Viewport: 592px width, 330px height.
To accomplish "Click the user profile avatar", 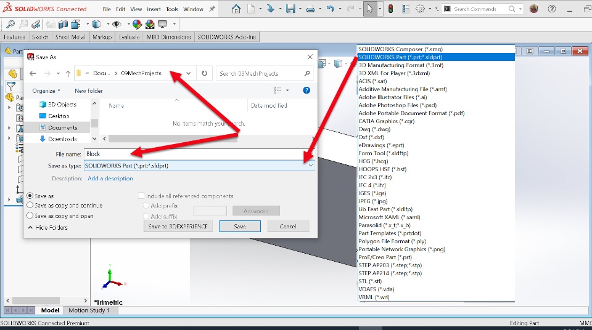I will [x=533, y=9].
